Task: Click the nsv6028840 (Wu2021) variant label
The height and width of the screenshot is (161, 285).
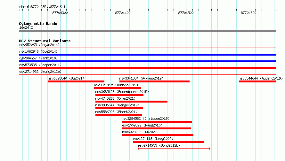Action: pos(66,78)
